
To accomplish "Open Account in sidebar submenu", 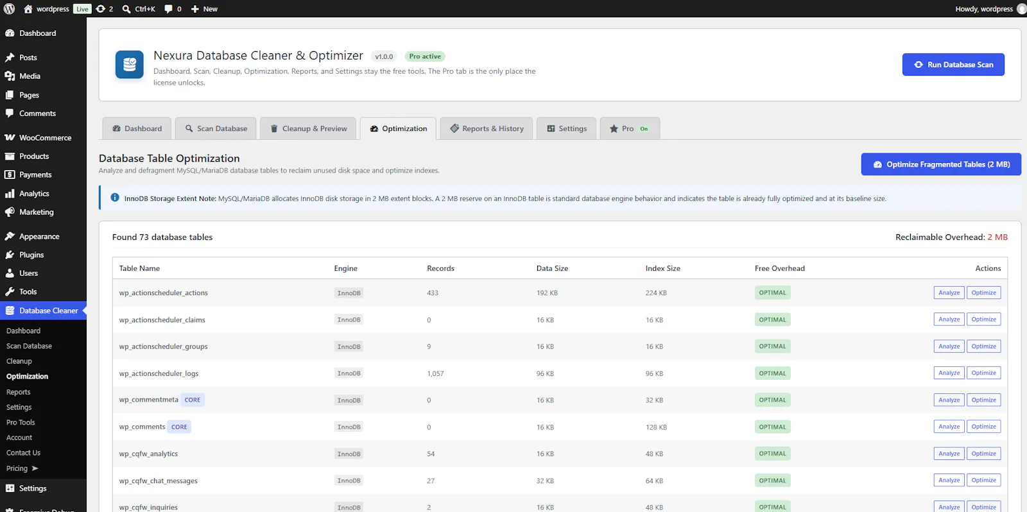I will click(19, 438).
